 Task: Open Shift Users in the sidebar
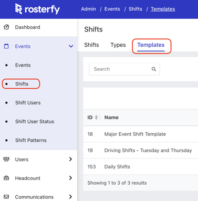[28, 103]
